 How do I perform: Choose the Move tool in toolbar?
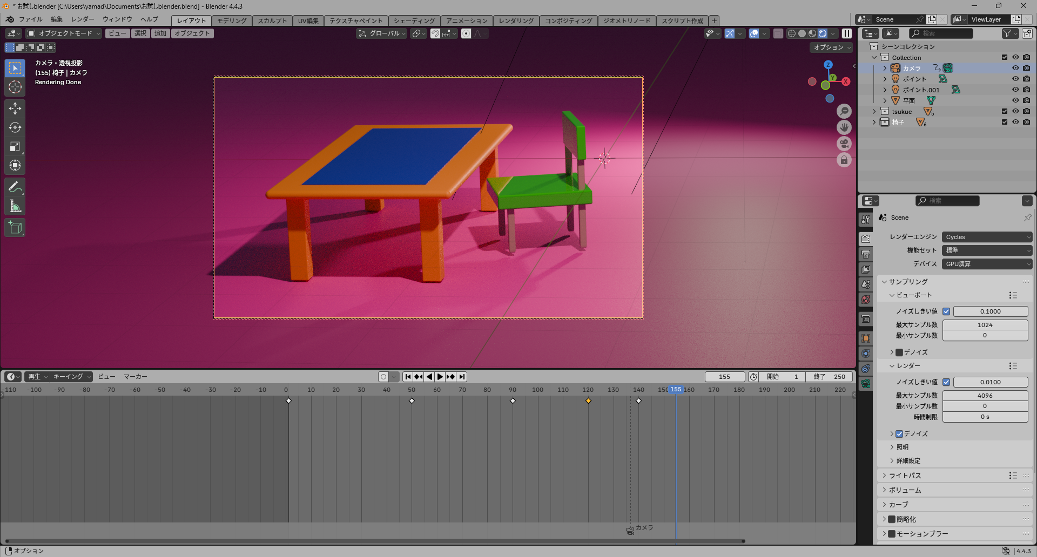pos(15,108)
